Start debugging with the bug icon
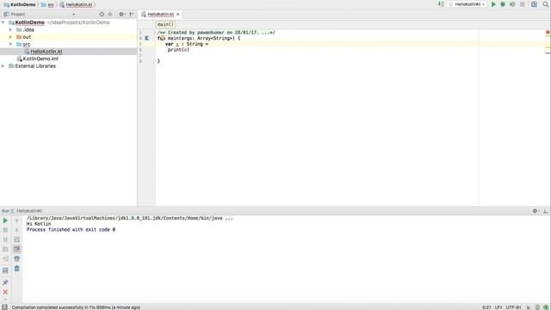 click(x=503, y=4)
